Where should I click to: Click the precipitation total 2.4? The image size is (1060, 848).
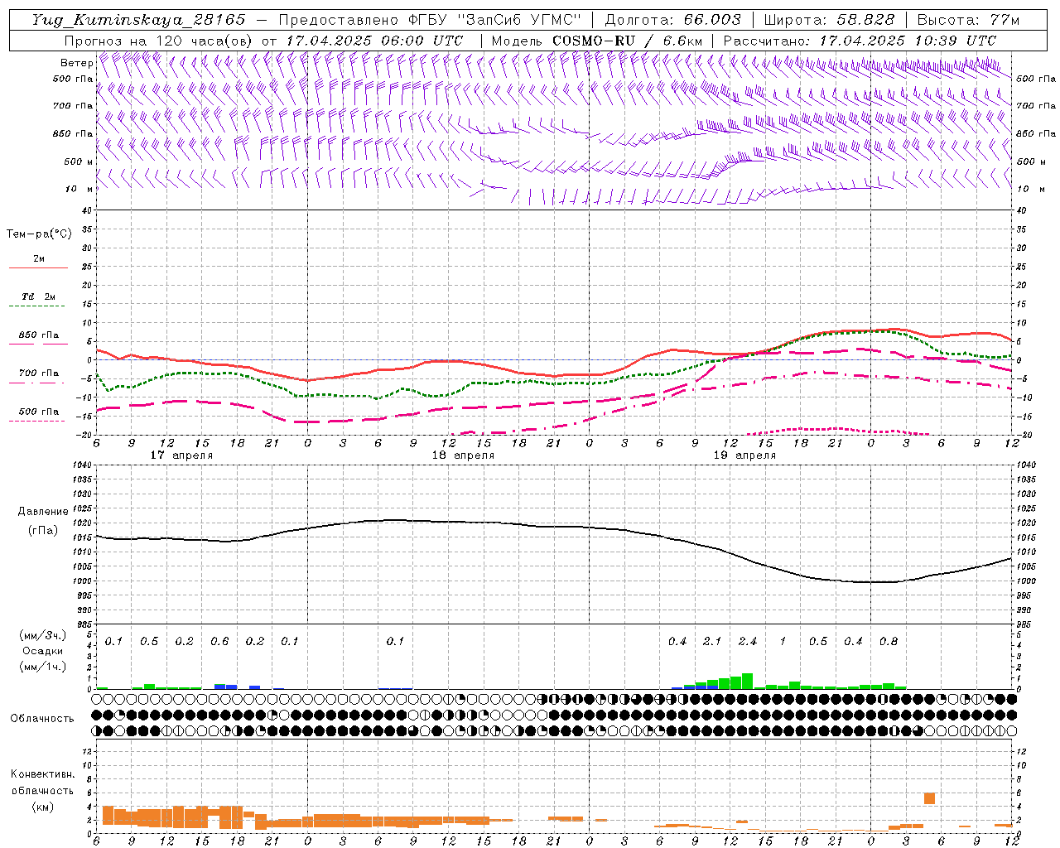tap(748, 642)
